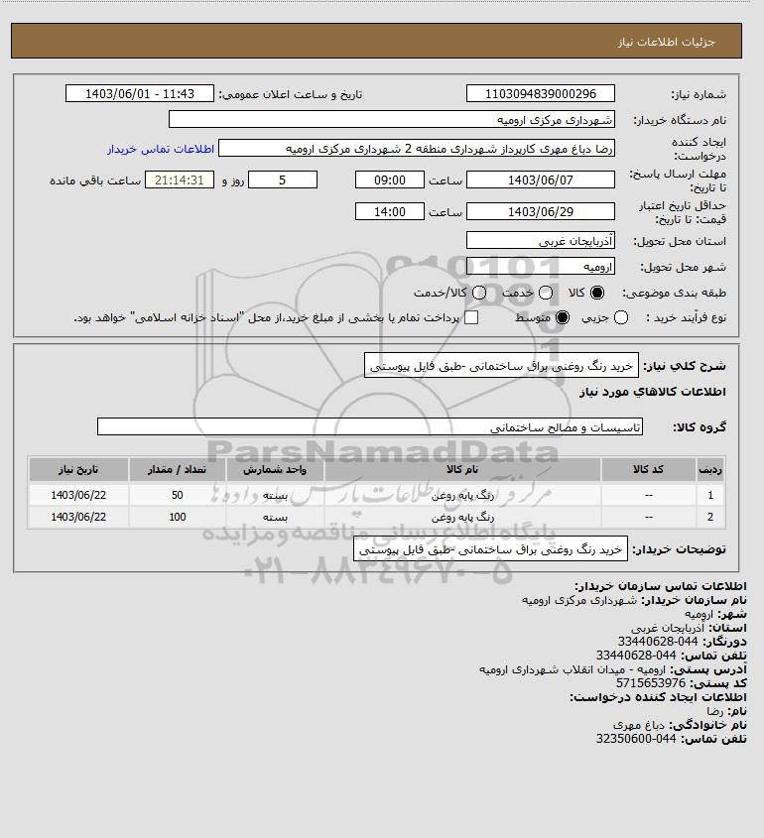Click the buyer notes description field
Image resolution: width=764 pixels, height=838 pixels.
tap(491, 549)
